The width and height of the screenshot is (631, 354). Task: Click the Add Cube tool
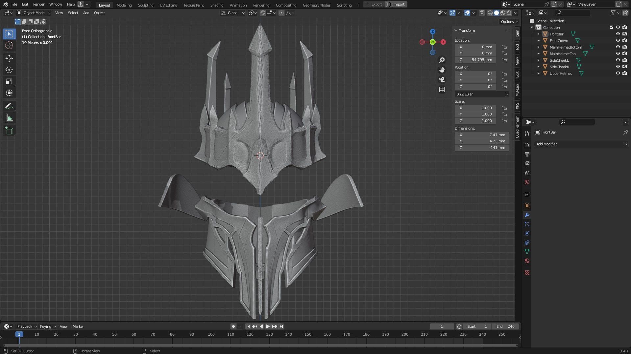9,131
